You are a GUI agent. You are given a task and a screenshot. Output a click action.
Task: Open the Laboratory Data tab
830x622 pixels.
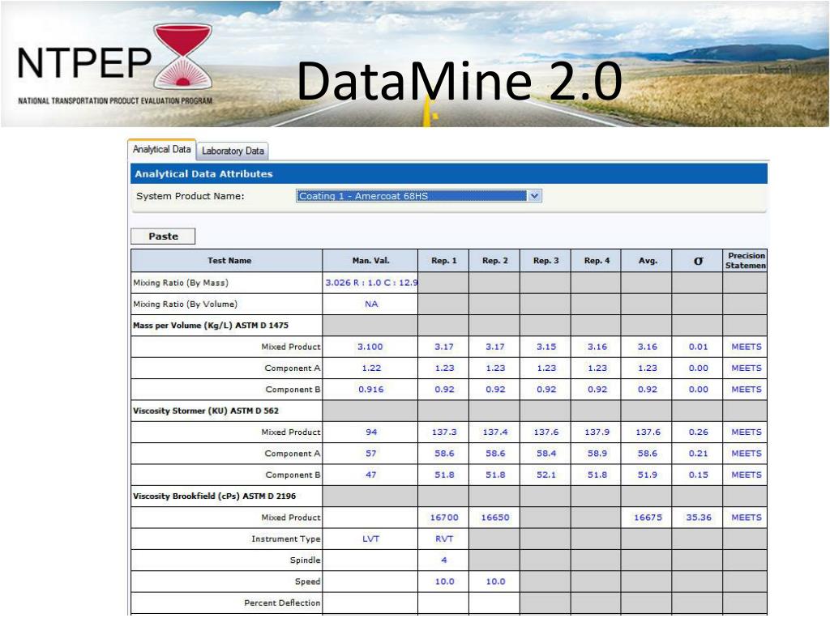point(233,151)
